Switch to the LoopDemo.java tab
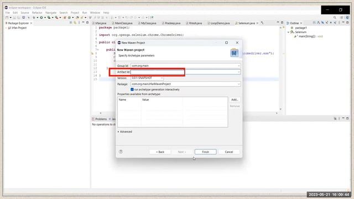This screenshot has width=354, height=199. (220, 23)
